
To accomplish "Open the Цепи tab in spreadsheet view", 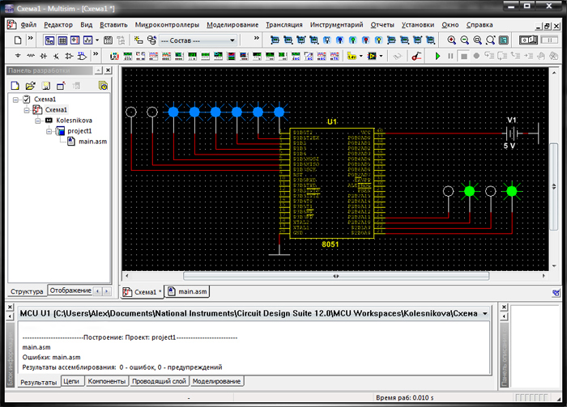I will [71, 381].
